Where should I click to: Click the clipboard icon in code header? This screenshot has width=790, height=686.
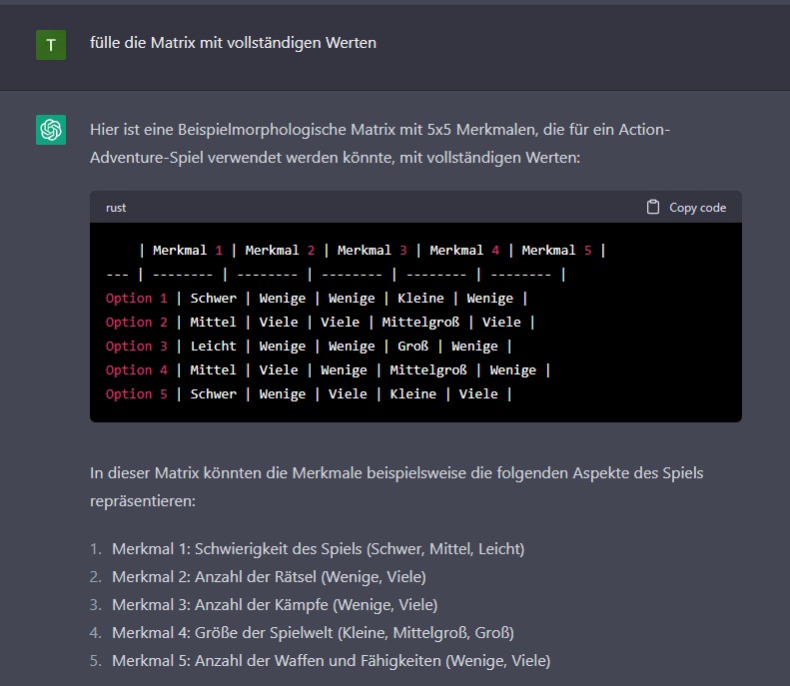click(x=653, y=208)
